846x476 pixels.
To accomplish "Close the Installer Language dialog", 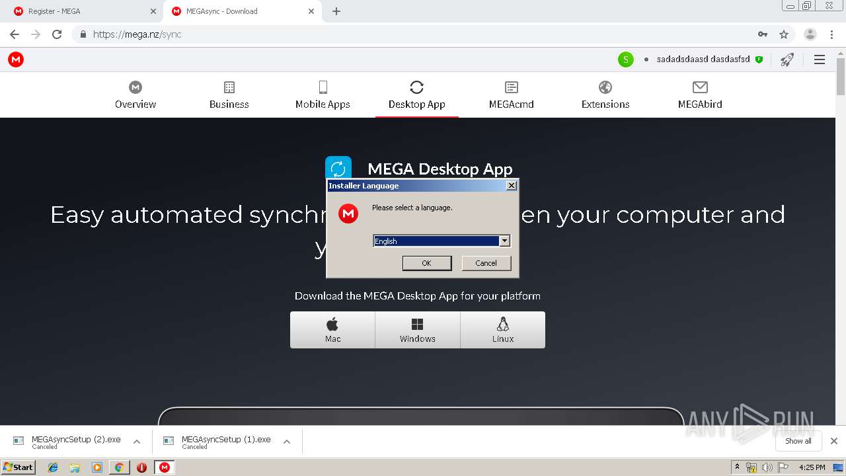I will 511,186.
